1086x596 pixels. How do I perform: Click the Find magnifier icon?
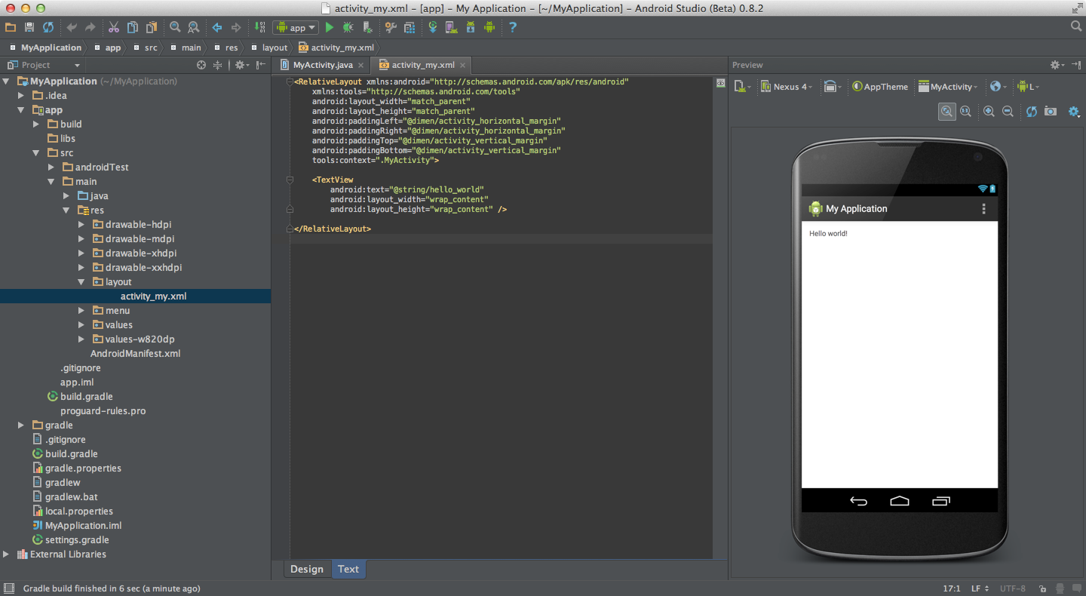[175, 27]
